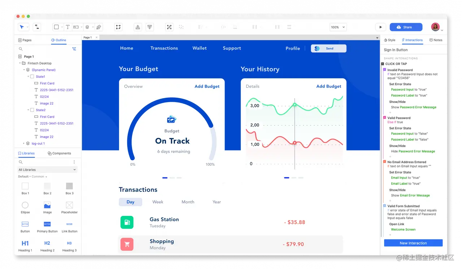462x269 pixels.
Task: Click the dynamic panel layers tool
Action: point(87,27)
